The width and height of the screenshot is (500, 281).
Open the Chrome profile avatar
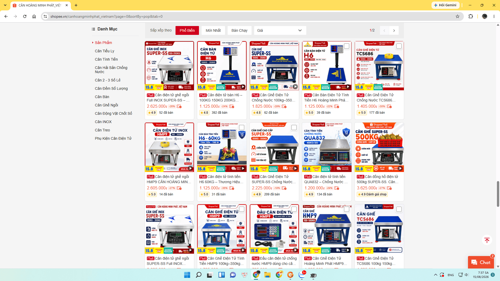pos(485,16)
